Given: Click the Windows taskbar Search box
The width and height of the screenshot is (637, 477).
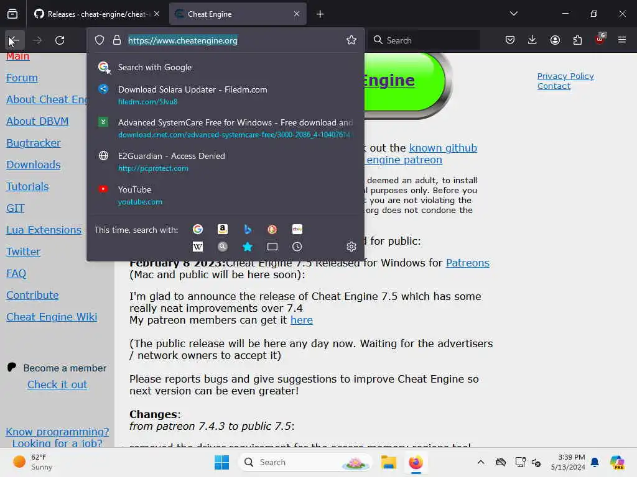Looking at the screenshot, I should [x=305, y=462].
